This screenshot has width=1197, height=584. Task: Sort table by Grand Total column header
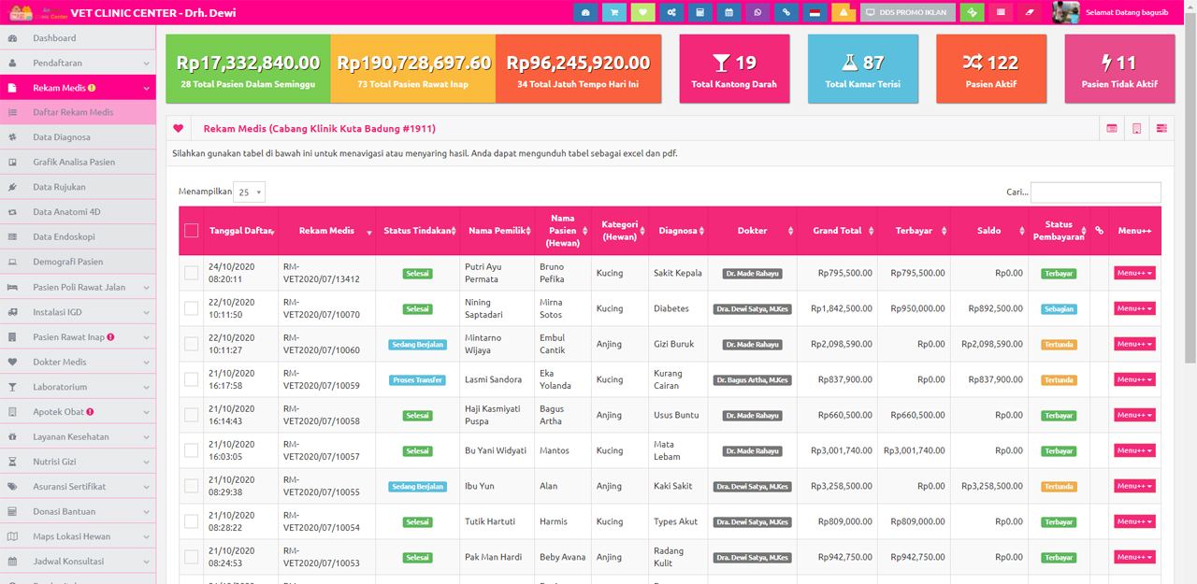[837, 231]
